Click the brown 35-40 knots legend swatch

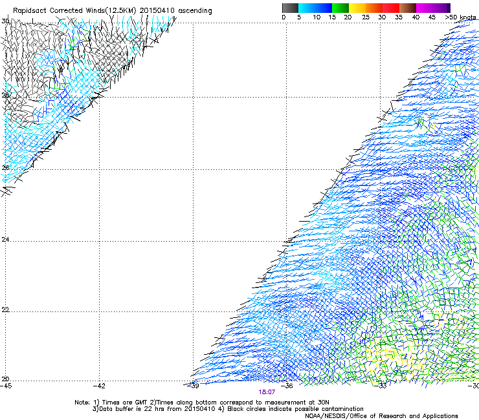408,8
